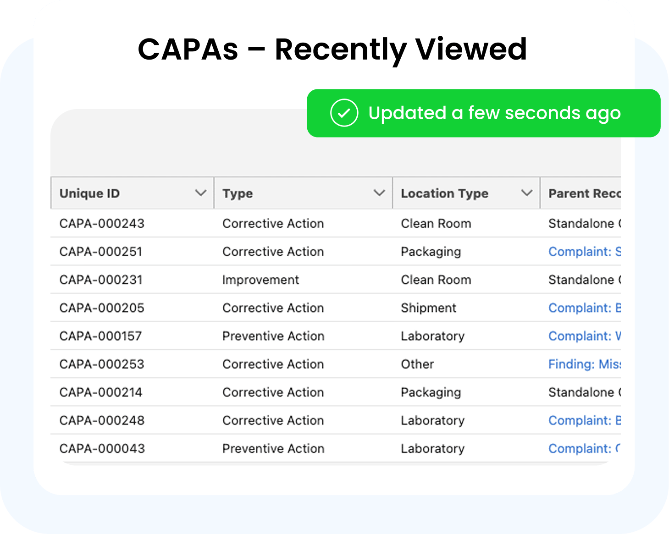Sort by the Unique ID column header
669x534 pixels.
coord(90,193)
